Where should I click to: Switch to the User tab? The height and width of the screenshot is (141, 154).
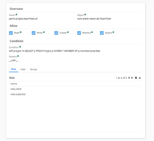pyautogui.click(x=23, y=69)
